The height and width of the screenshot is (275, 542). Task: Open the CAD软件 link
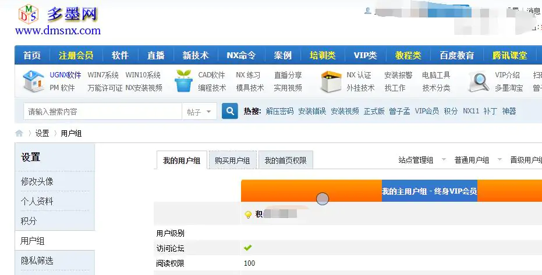211,75
